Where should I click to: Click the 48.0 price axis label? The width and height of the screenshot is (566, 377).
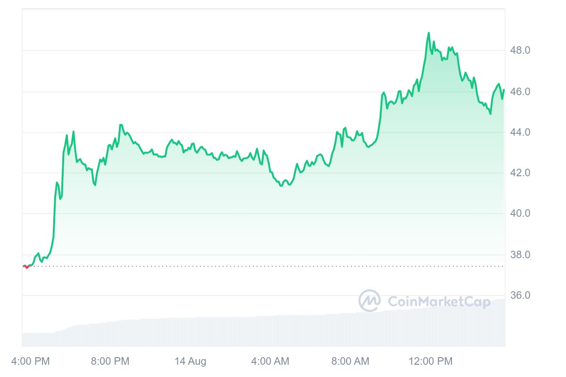tap(520, 50)
